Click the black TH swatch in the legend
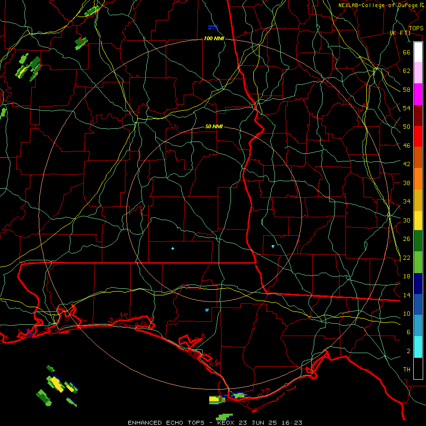The height and width of the screenshot is (426, 426). pos(418,368)
